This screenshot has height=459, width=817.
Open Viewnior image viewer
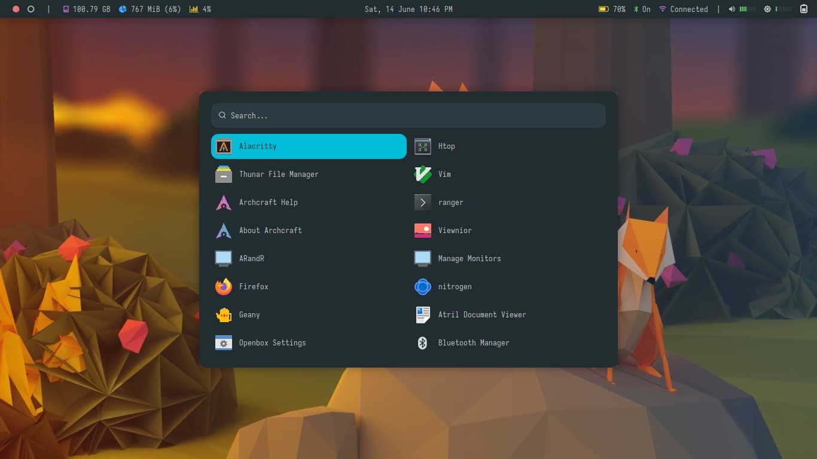click(x=508, y=231)
